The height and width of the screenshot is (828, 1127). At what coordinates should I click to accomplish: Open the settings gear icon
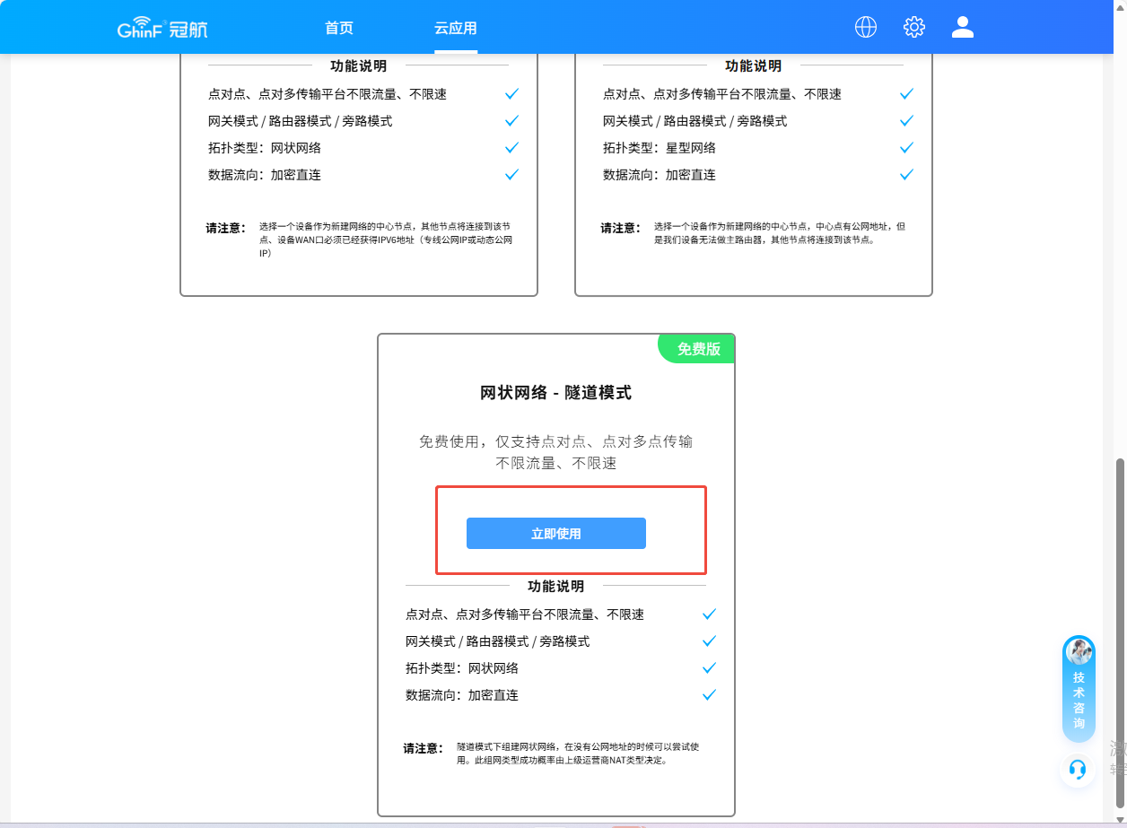coord(913,27)
